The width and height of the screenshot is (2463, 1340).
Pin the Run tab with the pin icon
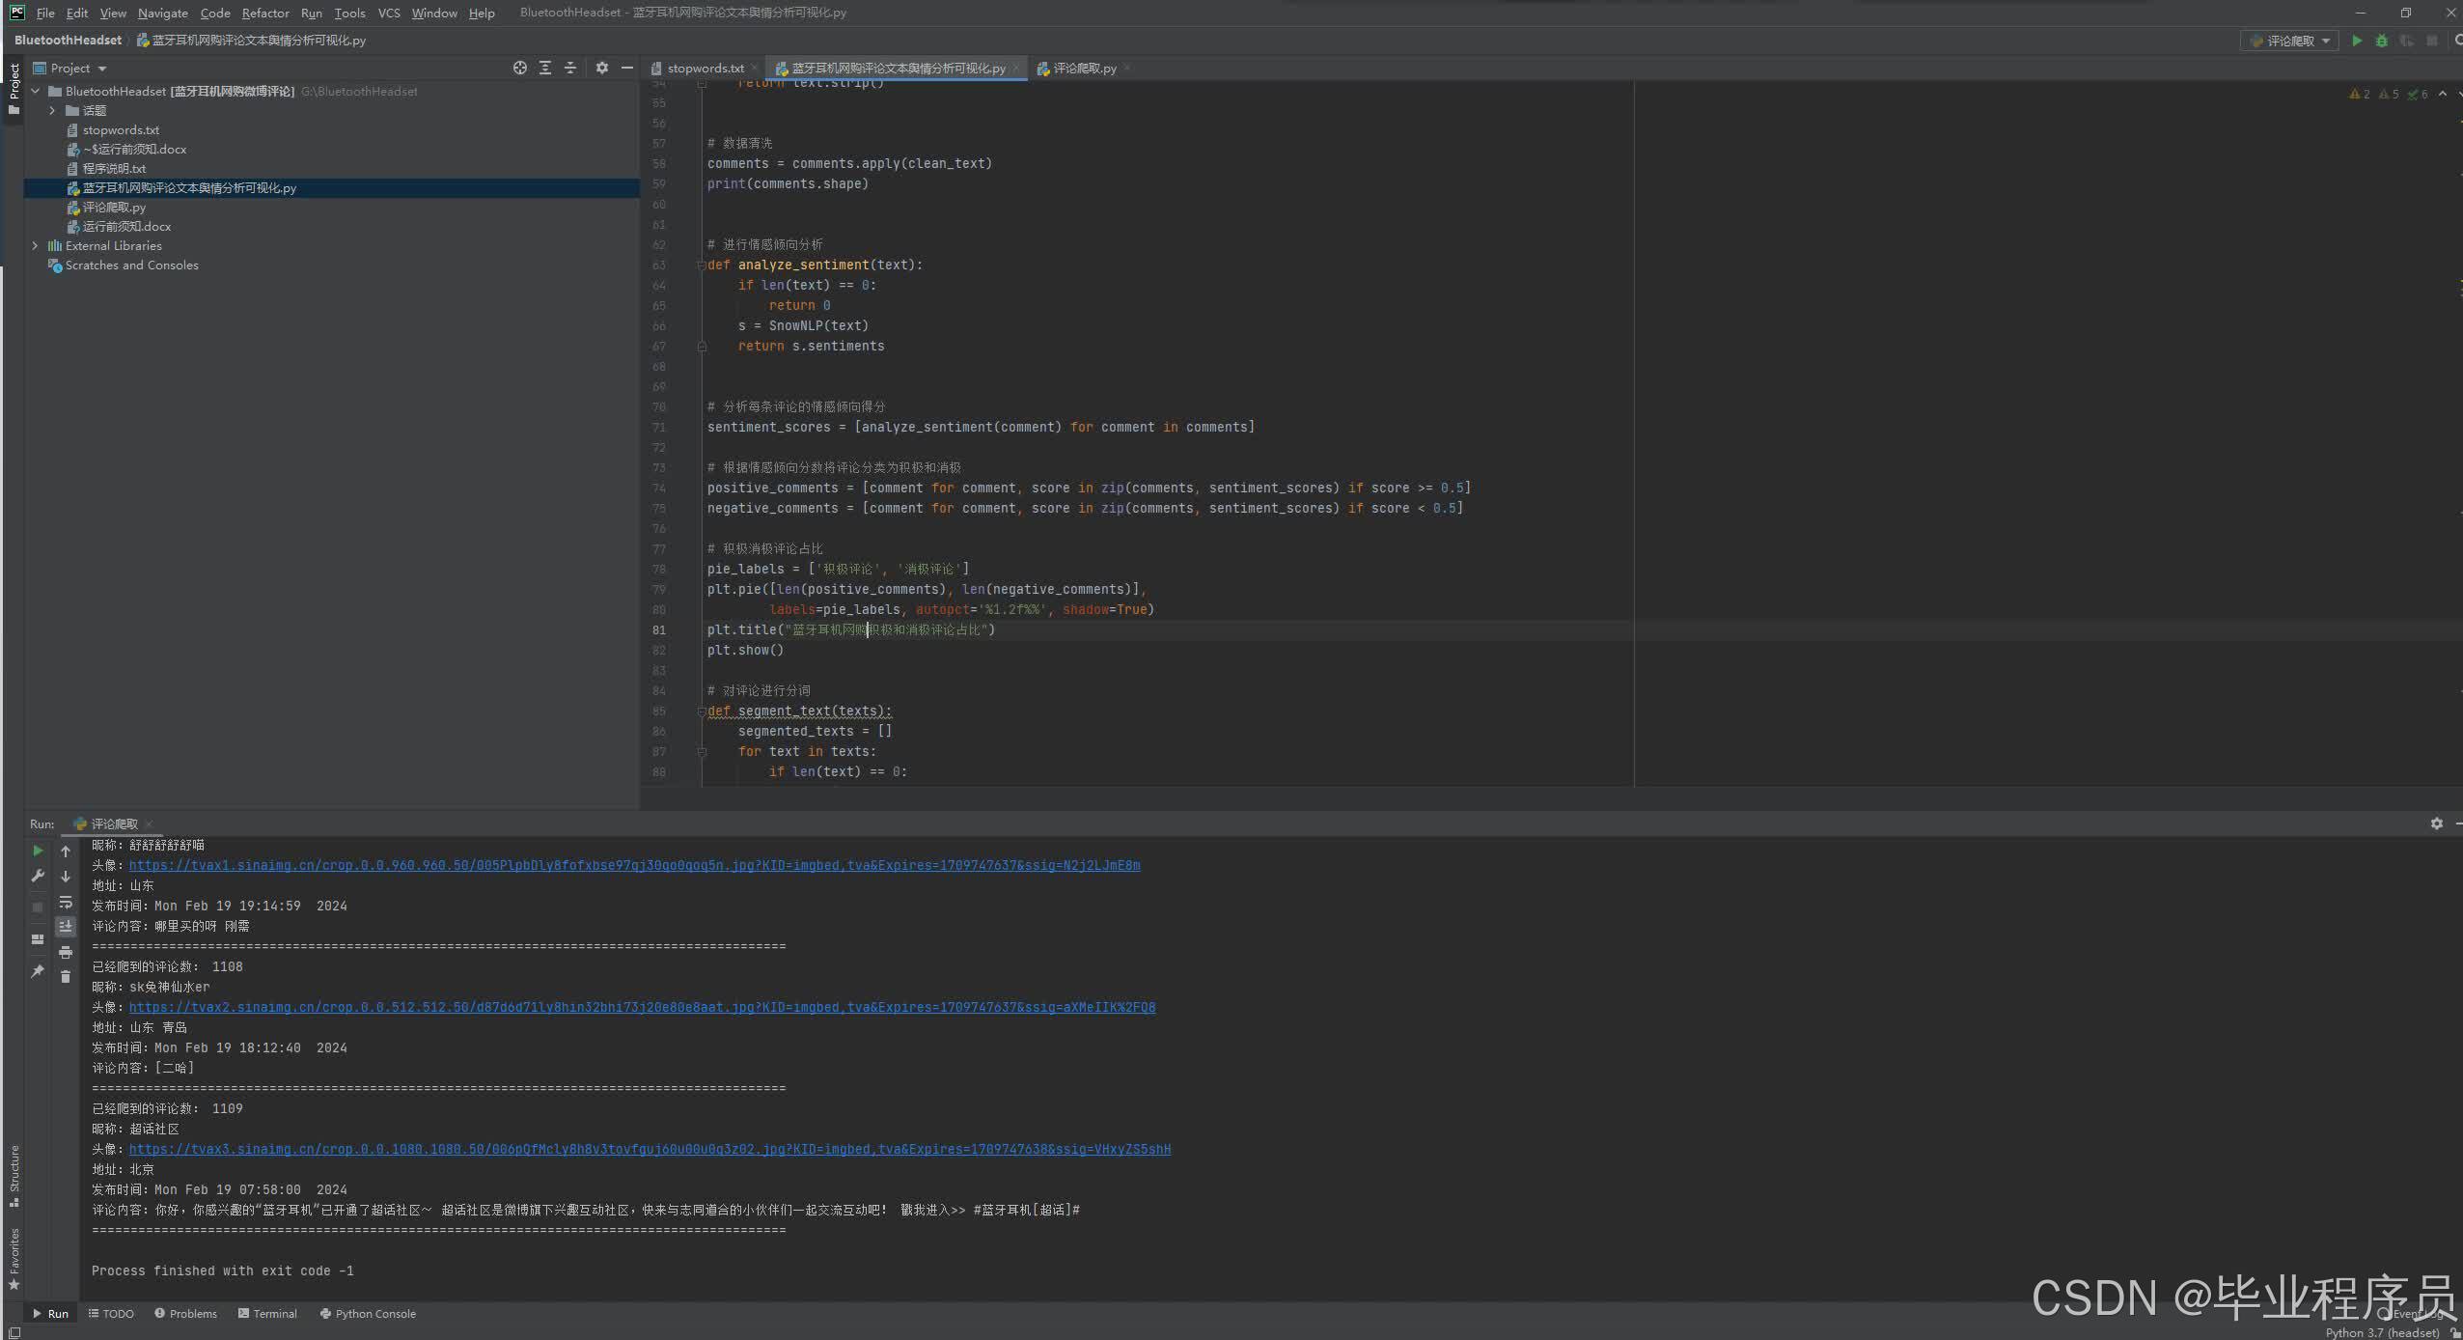click(38, 971)
